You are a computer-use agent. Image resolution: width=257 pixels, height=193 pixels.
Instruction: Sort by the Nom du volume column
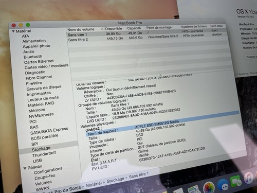click(x=81, y=29)
